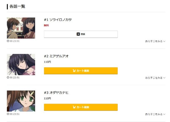Show the synopsis for episode #3 オダヤカナヒ
The image size is (170, 122).
click(155, 114)
